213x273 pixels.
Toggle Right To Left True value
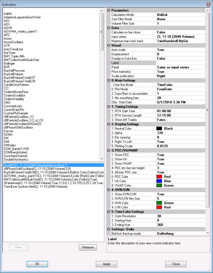point(181,141)
